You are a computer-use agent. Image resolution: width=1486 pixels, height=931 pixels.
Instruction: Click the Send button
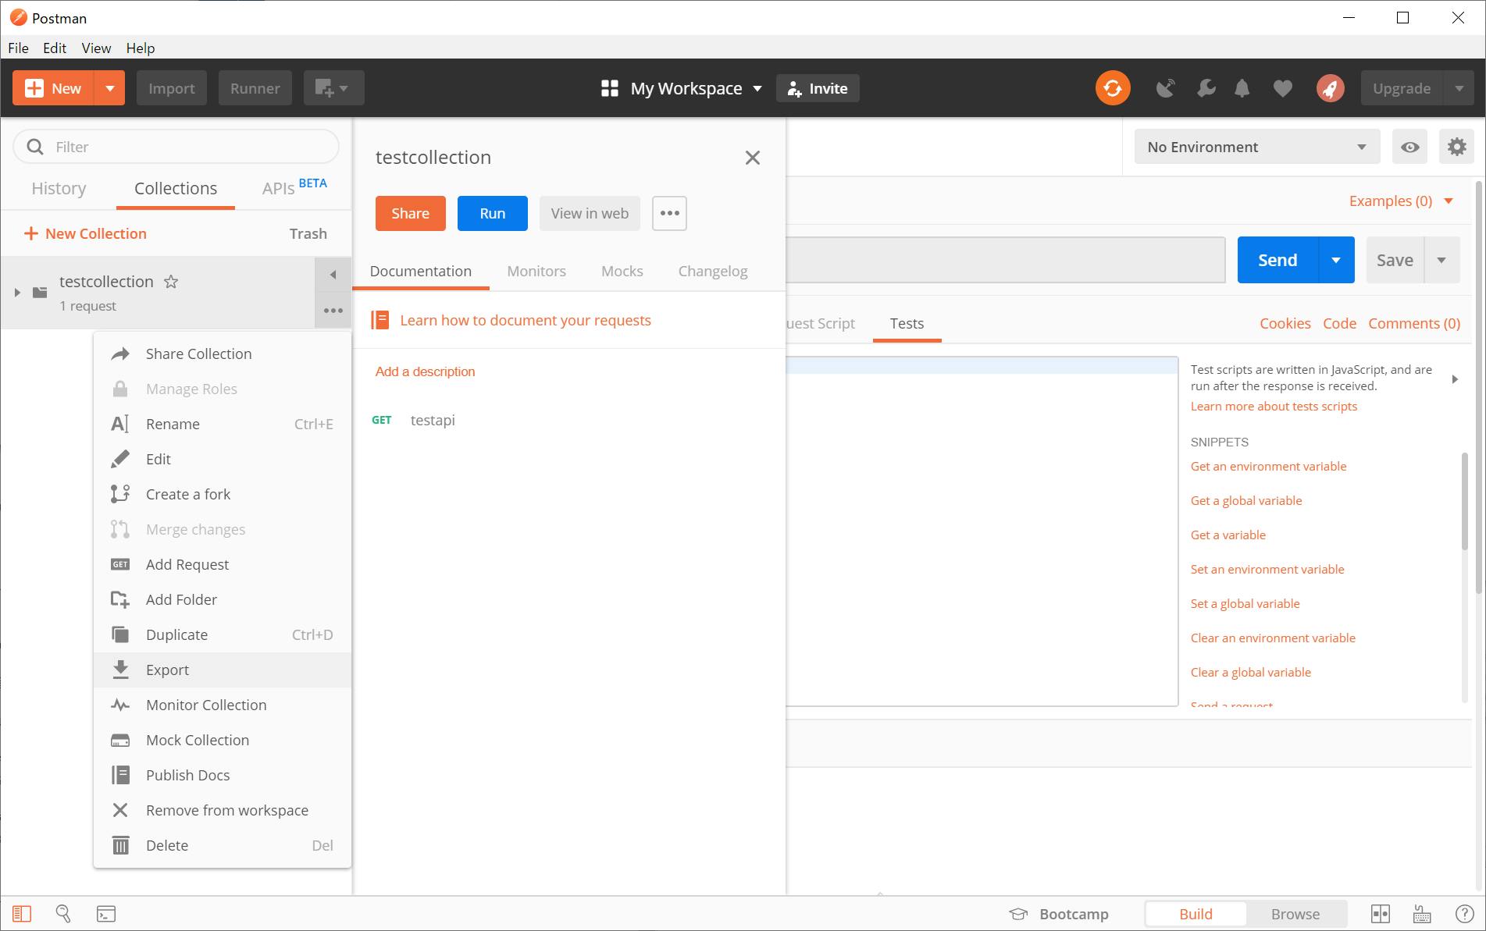point(1278,260)
